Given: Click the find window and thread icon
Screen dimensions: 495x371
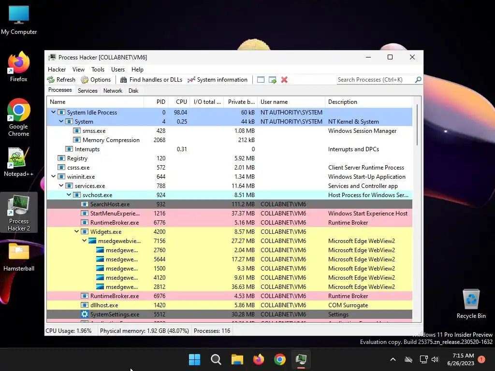Looking at the screenshot, I should tap(273, 80).
